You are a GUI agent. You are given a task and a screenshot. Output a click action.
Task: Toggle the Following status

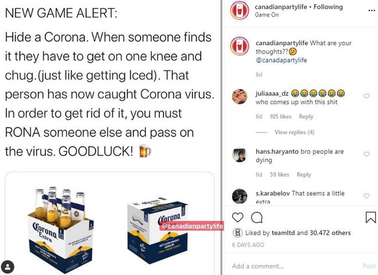coord(328,7)
